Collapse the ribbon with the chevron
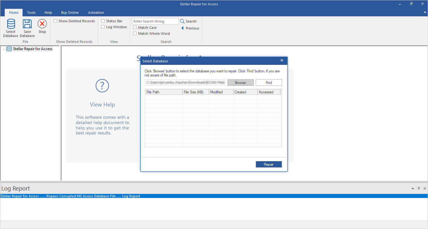The height and width of the screenshot is (229, 428). pyautogui.click(x=425, y=12)
